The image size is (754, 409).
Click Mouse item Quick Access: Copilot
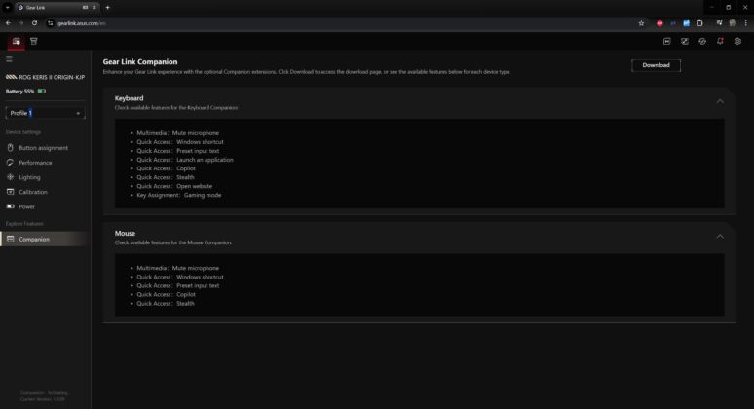pos(166,295)
